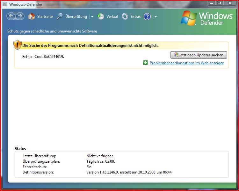The width and height of the screenshot is (239, 191).
Task: Click the Status heading
Action: click(x=20, y=149)
